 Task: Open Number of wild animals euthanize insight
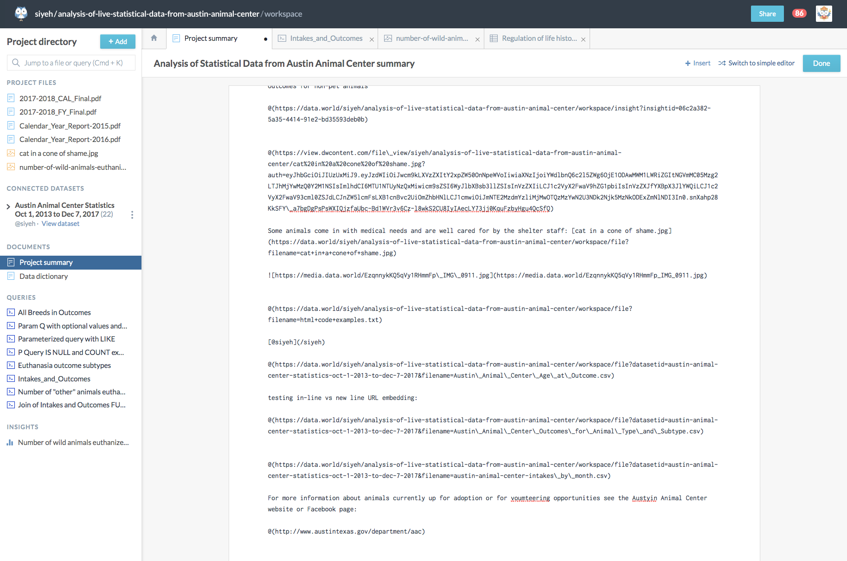coord(73,443)
